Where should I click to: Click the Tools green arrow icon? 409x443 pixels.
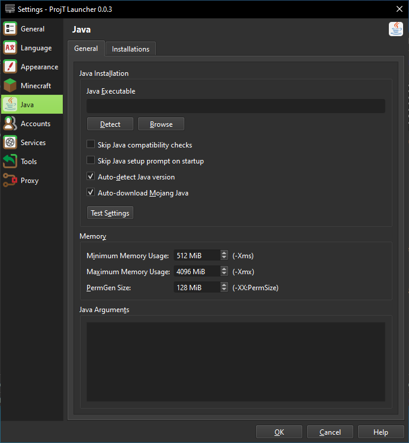coord(10,161)
